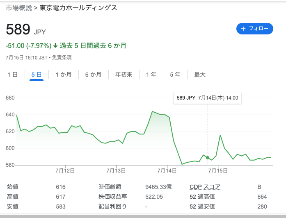
Task: Select the 5 日 time range tab
Action: pos(37,75)
